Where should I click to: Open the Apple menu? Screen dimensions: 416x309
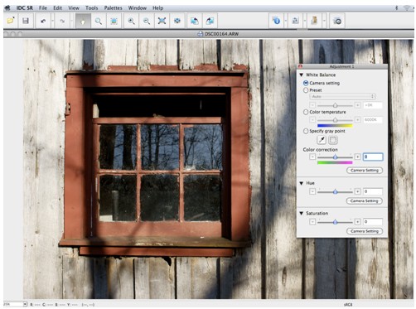(x=7, y=8)
